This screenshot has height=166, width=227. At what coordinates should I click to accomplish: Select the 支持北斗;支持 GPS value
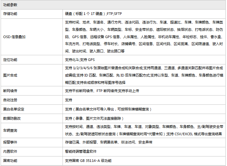click(x=80, y=60)
